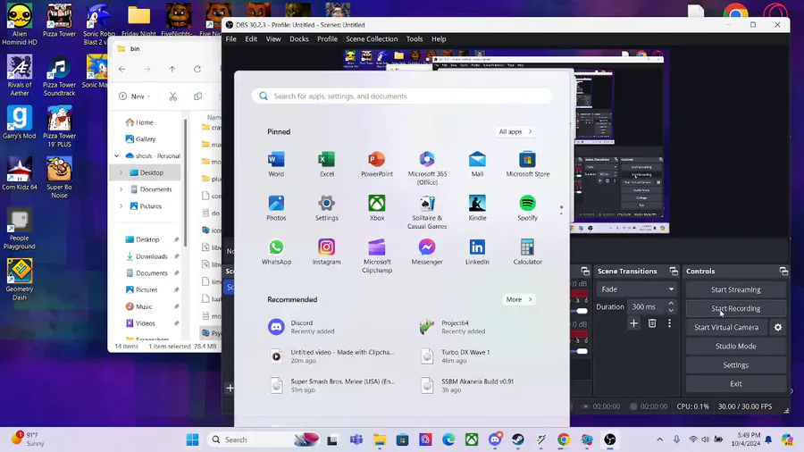This screenshot has height=452, width=804.
Task: Open the OBS Tools menu
Action: [415, 39]
